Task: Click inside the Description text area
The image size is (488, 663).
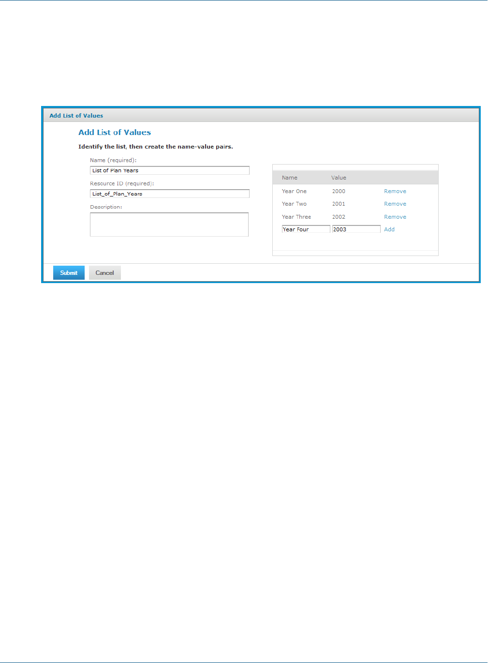Action: click(169, 225)
